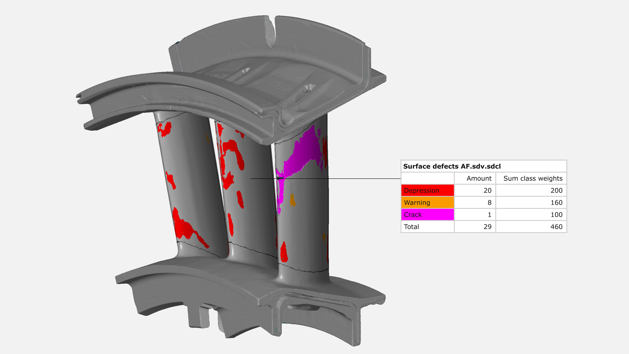
Task: Click the Warning class weight 160 cell
Action: 556,203
